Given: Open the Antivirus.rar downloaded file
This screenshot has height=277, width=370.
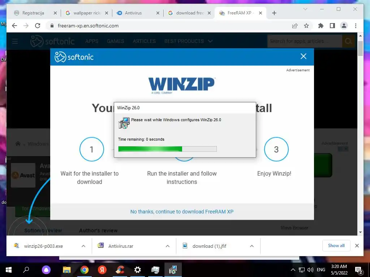Looking at the screenshot, I should coord(121,246).
